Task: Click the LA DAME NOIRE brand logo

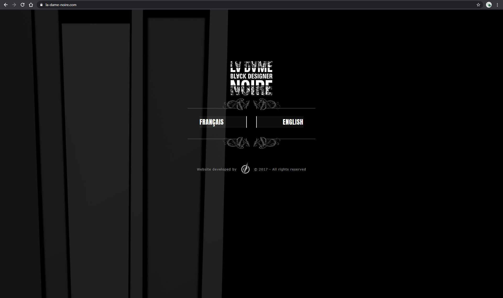Action: tap(251, 78)
